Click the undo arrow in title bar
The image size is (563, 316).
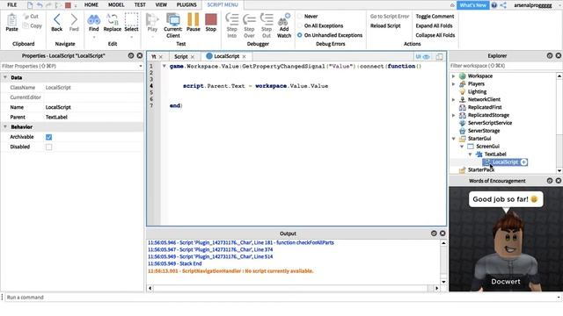(40, 5)
